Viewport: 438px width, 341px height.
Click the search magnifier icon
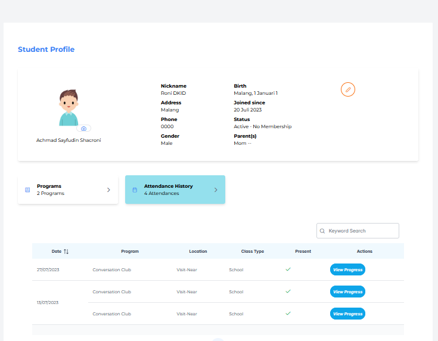(322, 231)
